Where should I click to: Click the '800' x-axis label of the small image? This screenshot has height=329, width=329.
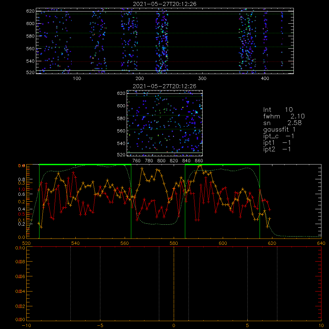[x=161, y=161]
